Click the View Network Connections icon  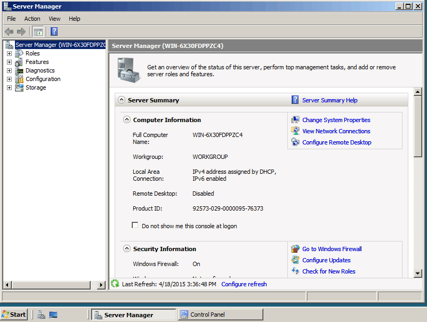pos(295,131)
